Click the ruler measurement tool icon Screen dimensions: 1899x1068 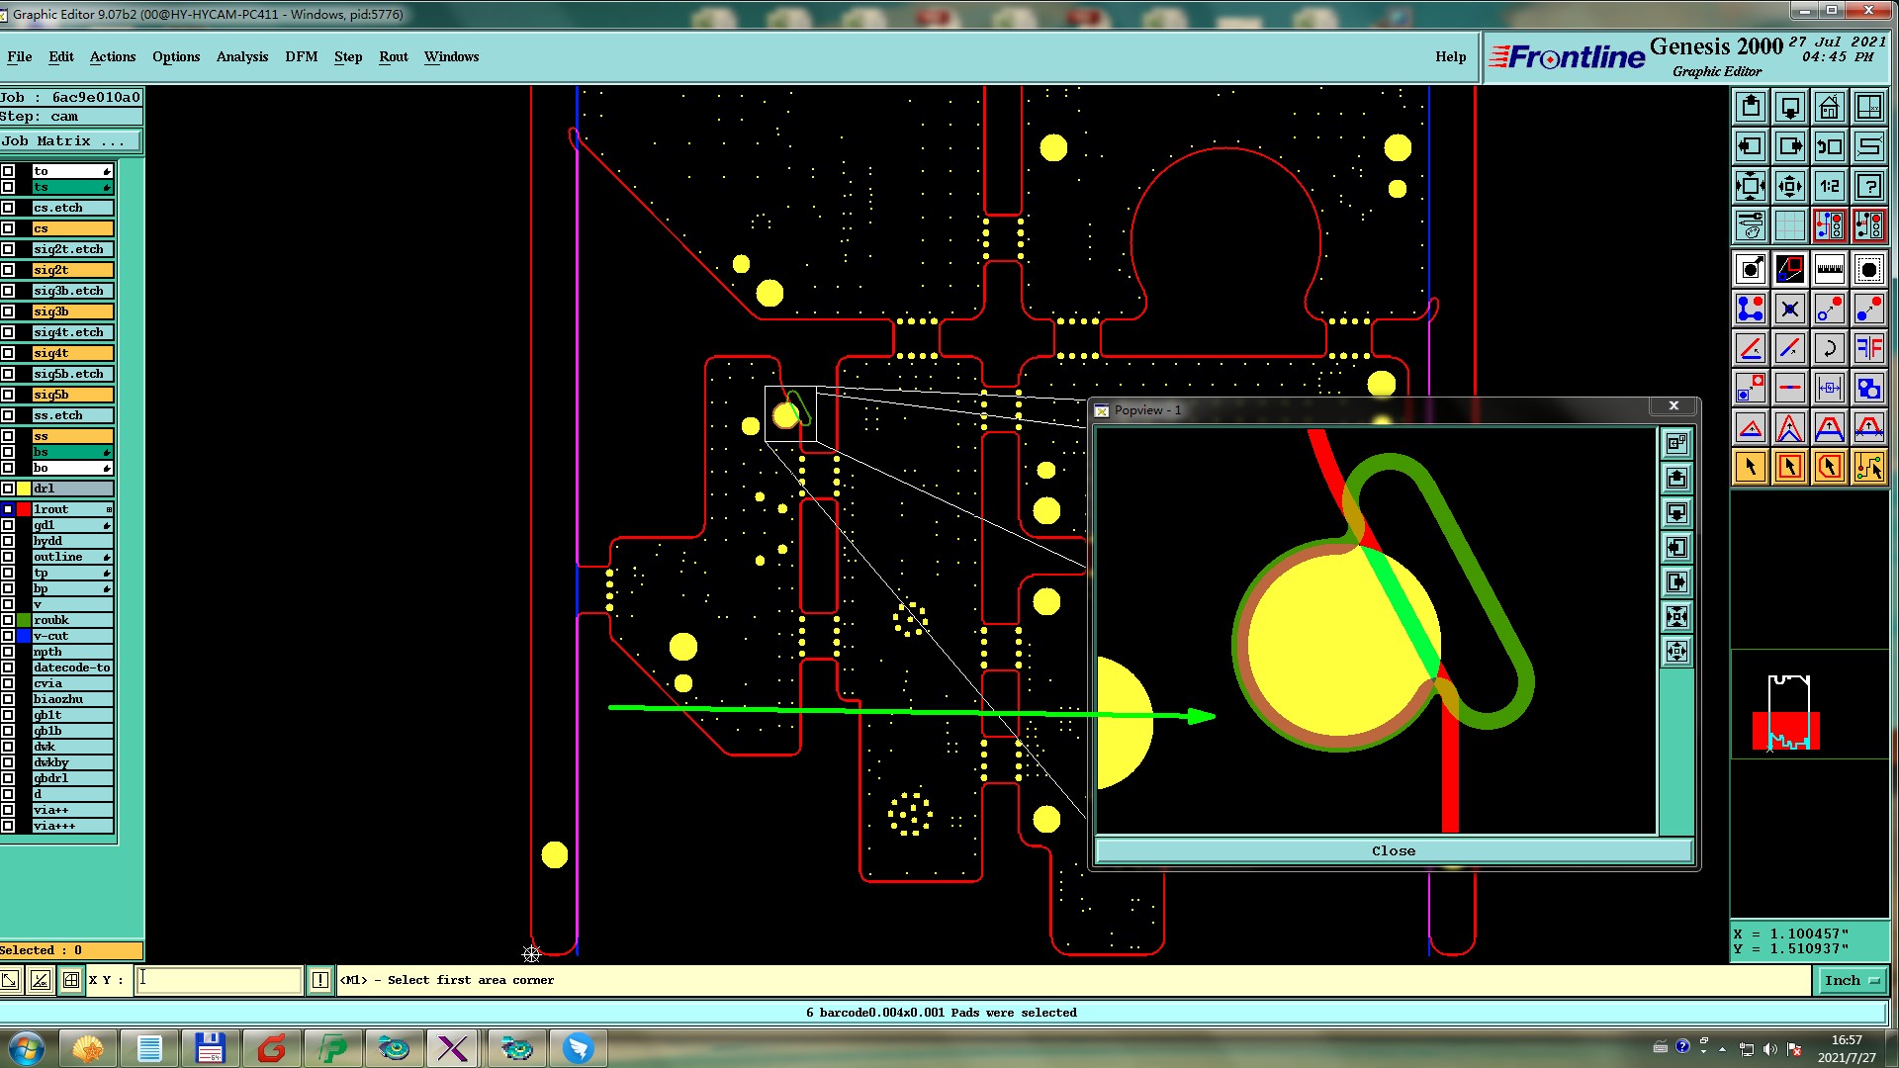1829,269
